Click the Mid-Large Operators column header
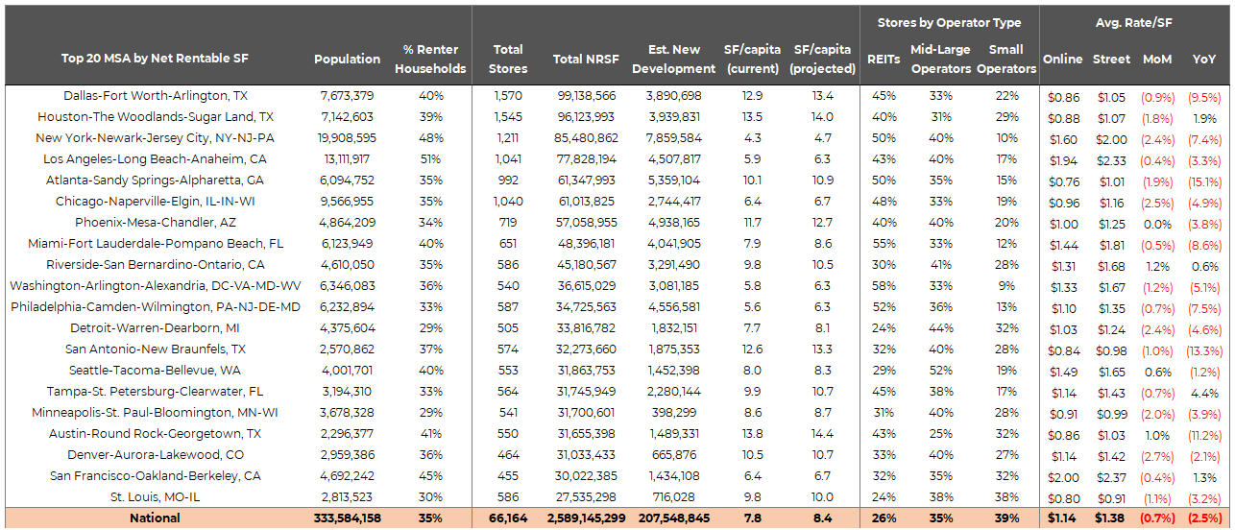 [940, 59]
